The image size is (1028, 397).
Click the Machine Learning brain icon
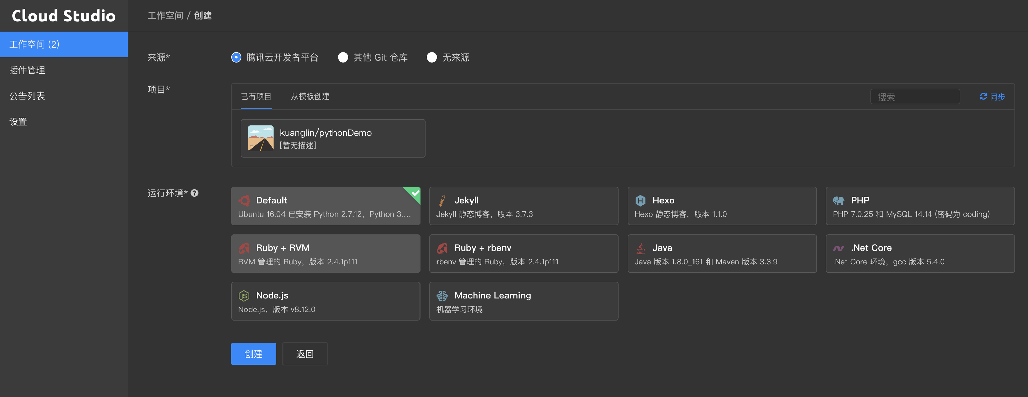pos(442,296)
